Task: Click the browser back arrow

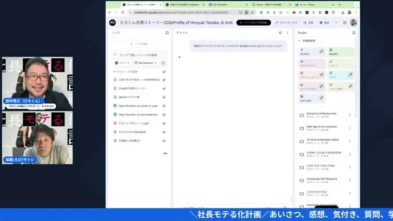Action: 110,12
